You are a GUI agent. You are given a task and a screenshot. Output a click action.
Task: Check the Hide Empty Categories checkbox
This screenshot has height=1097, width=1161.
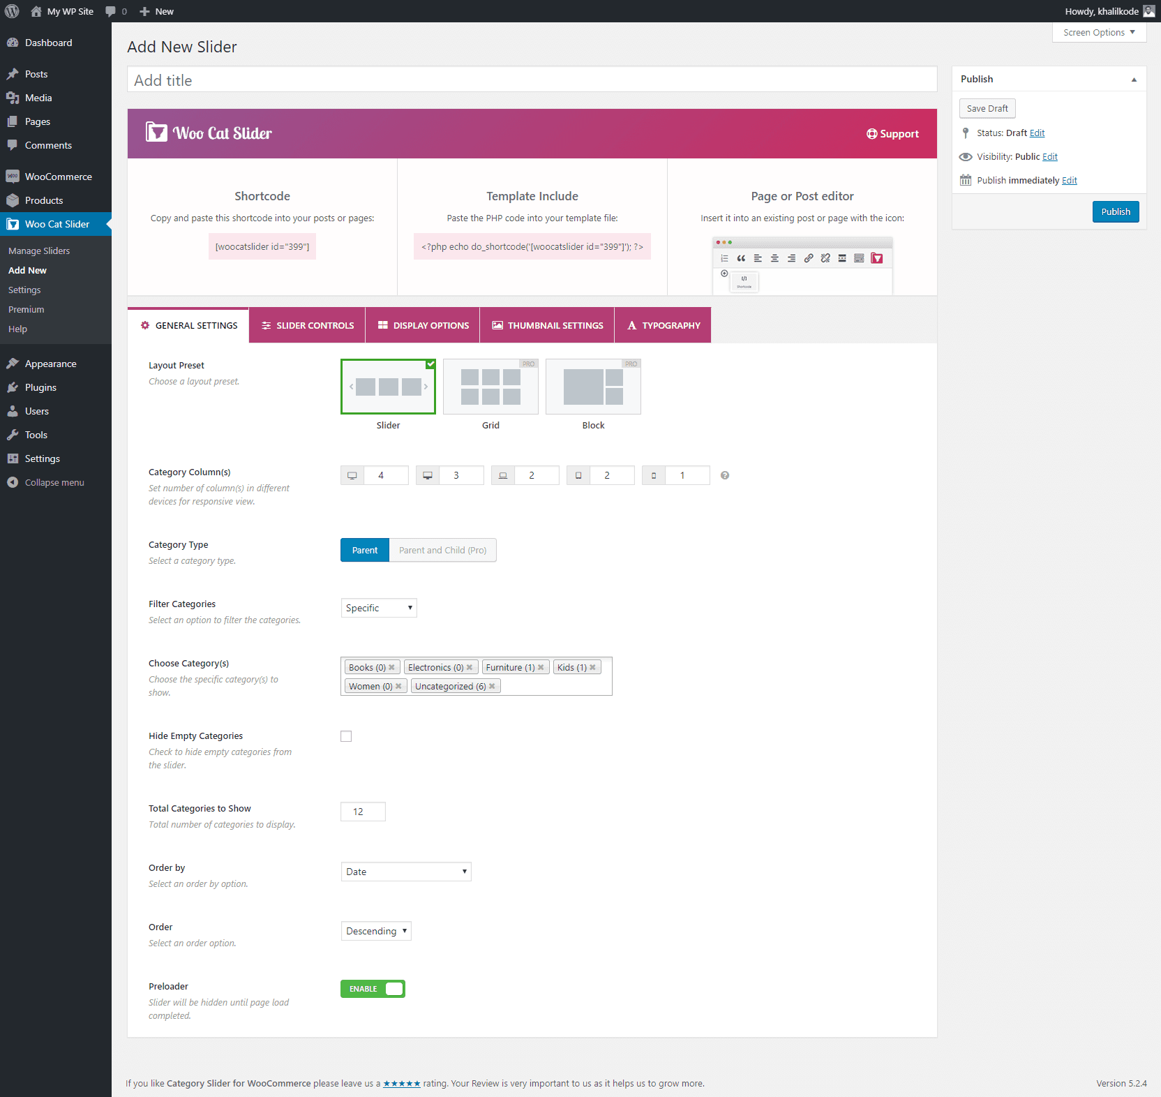(346, 736)
